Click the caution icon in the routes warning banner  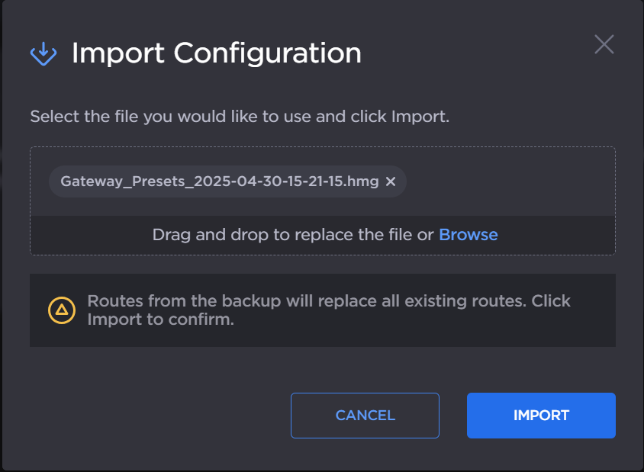(x=60, y=310)
